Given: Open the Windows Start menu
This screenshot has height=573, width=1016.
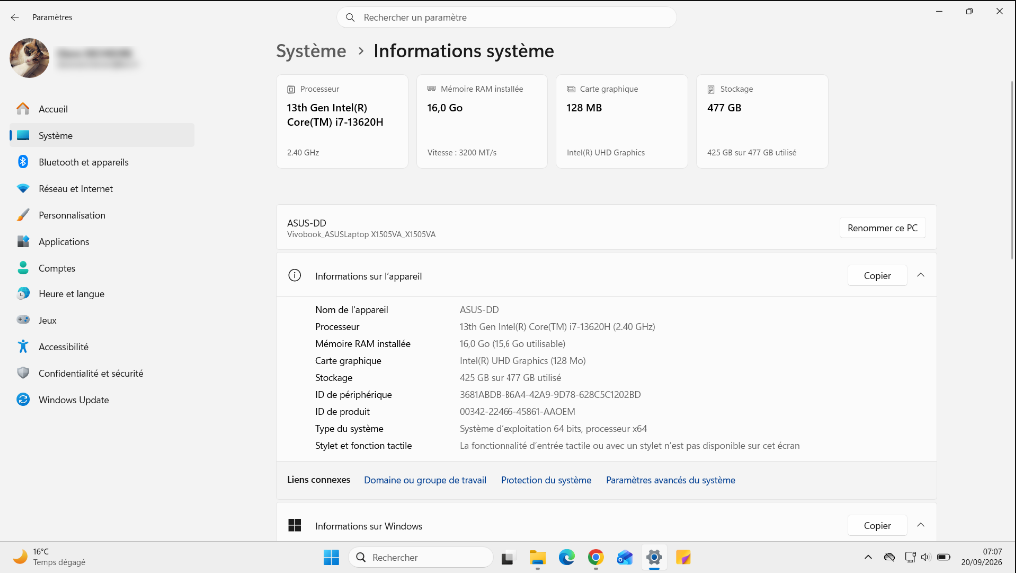Looking at the screenshot, I should coord(331,557).
